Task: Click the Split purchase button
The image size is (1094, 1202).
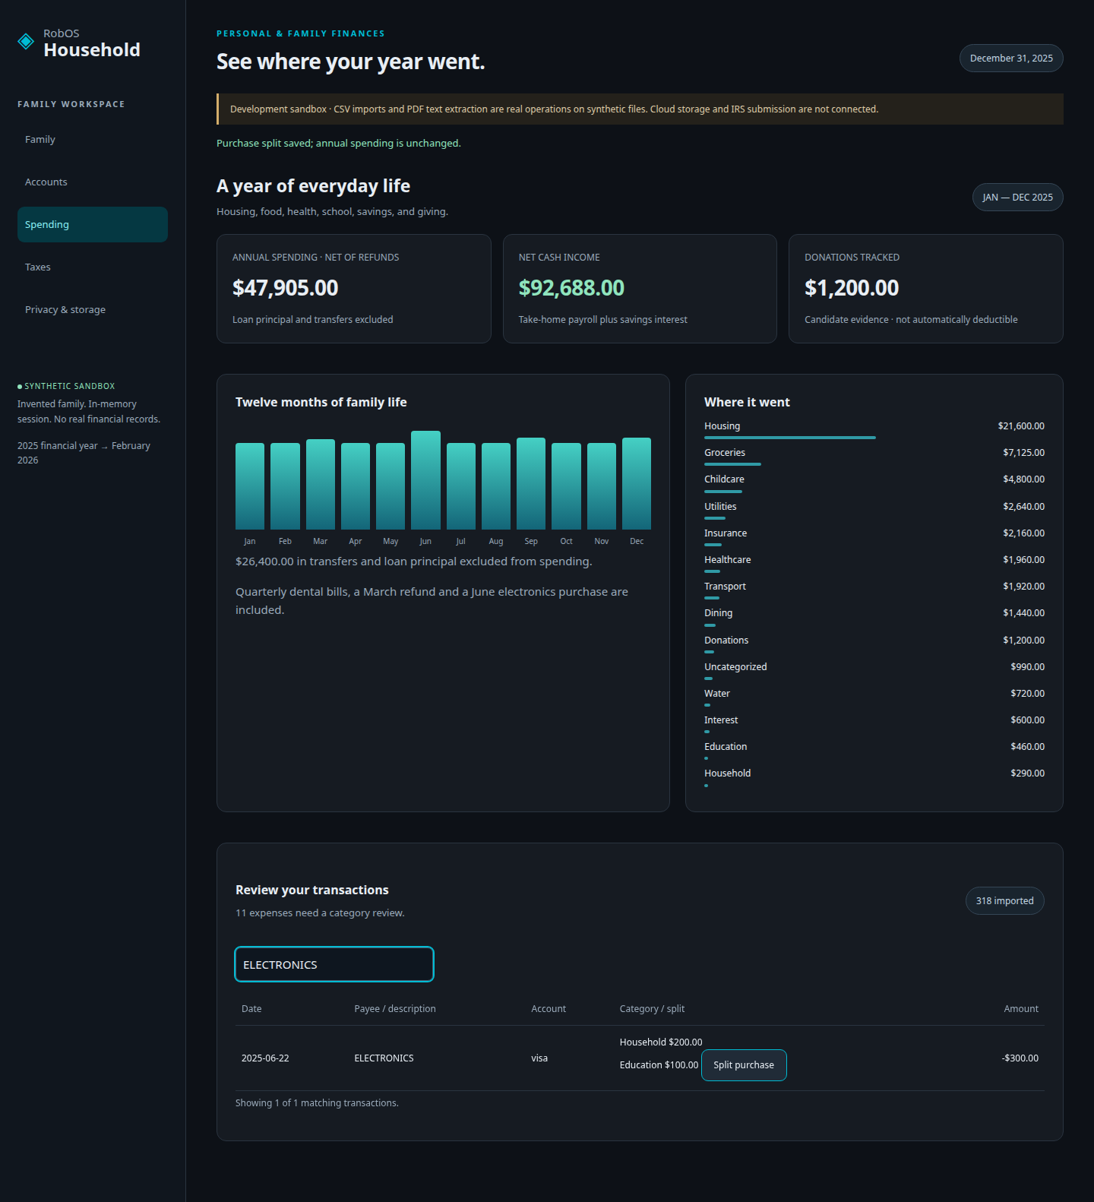Action: pos(744,1065)
